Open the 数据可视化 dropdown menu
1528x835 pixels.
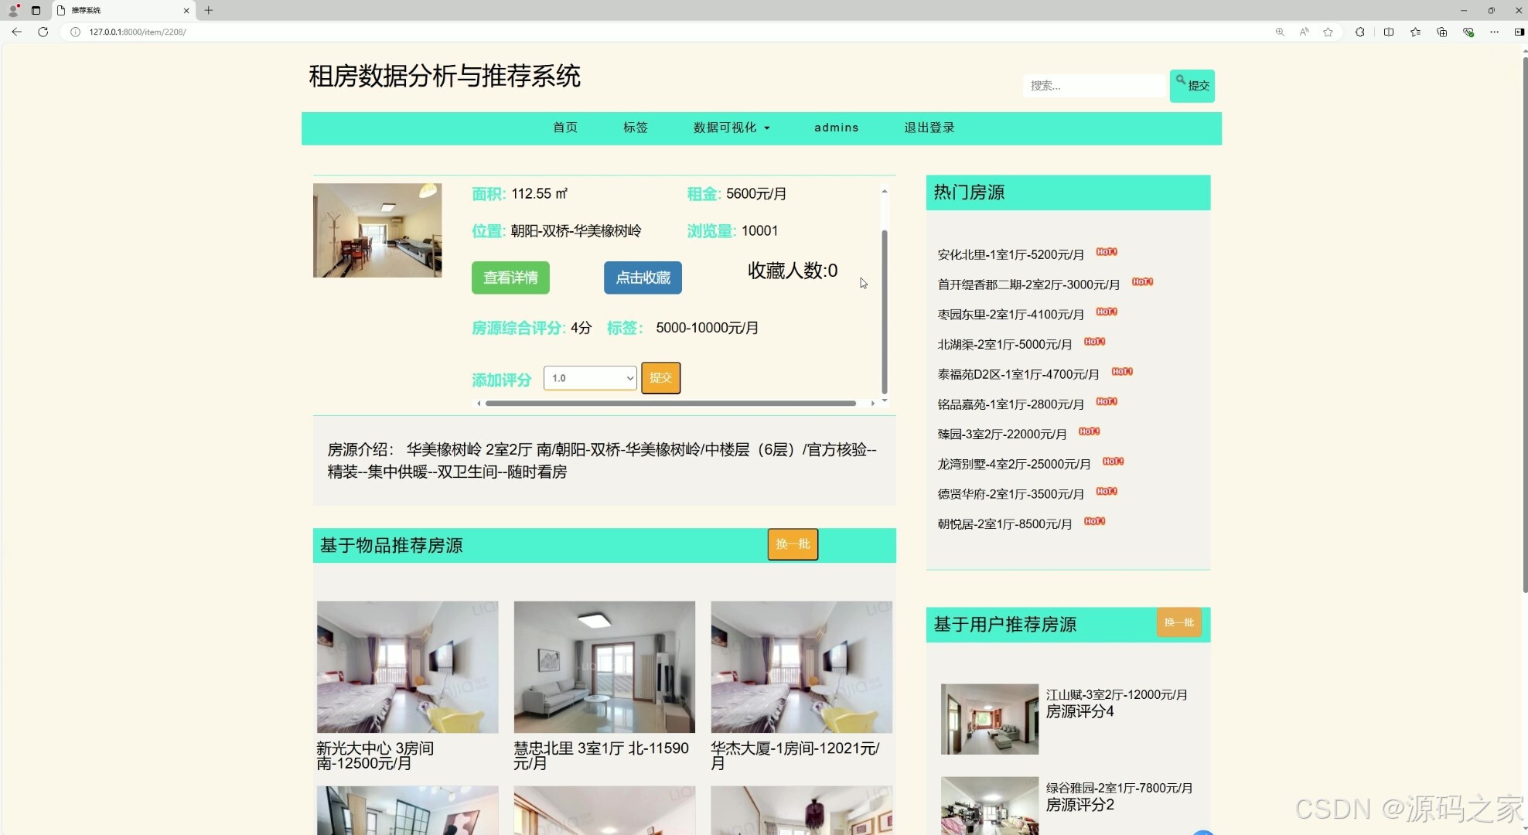[x=730, y=128]
